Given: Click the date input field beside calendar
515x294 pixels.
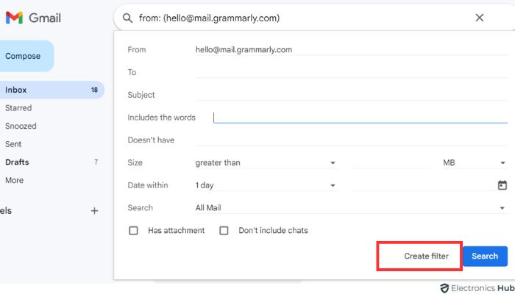Looking at the screenshot, I should click(423, 185).
